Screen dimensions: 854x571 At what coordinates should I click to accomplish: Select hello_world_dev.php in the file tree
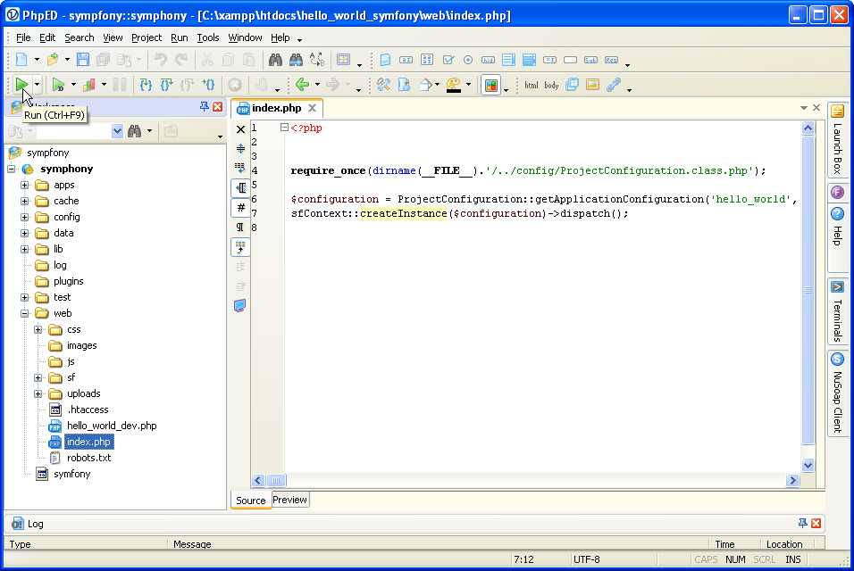[x=112, y=426]
